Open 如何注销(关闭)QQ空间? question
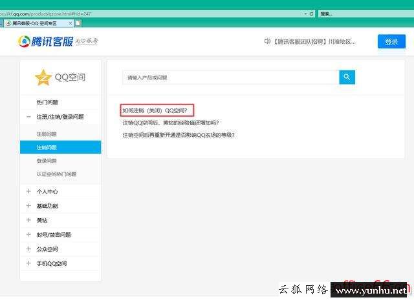The width and height of the screenshot is (414, 302). (x=155, y=110)
